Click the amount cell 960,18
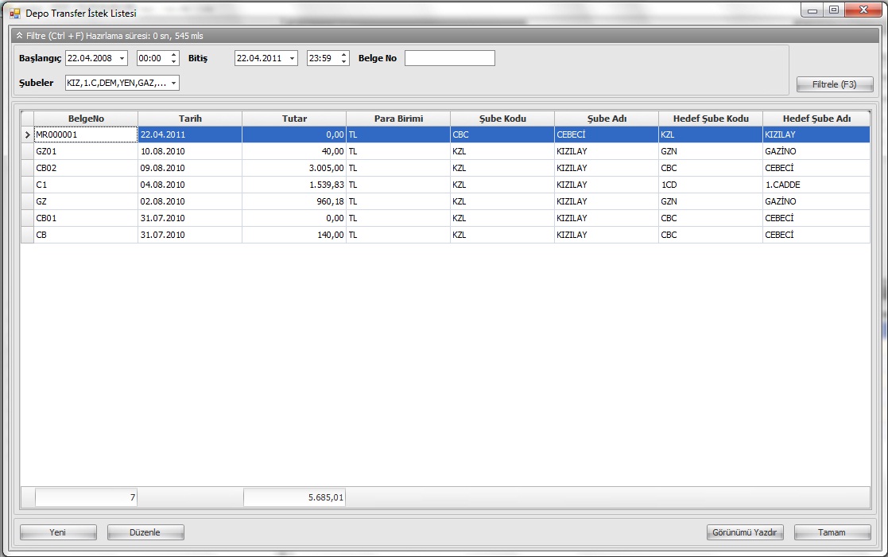Screen dimensions: 888x557 point(294,202)
